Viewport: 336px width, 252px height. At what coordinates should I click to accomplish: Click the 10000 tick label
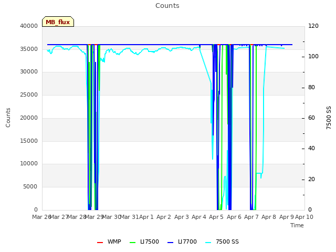29,163
